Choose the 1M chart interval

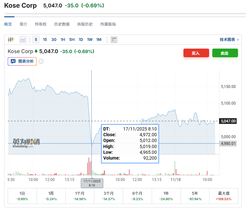[x=99, y=40]
